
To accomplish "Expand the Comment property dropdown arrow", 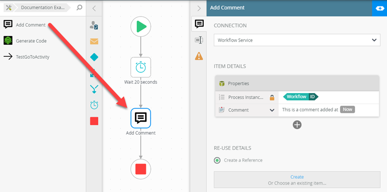I will click(272, 110).
